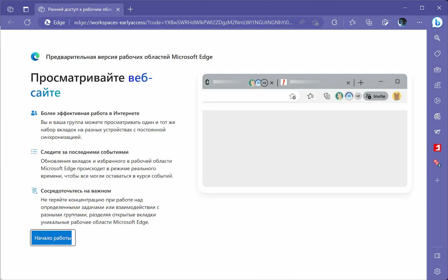The width and height of the screenshot is (448, 280).
Task: Open the Settings and more three-dot menu
Action: click(x=420, y=22)
